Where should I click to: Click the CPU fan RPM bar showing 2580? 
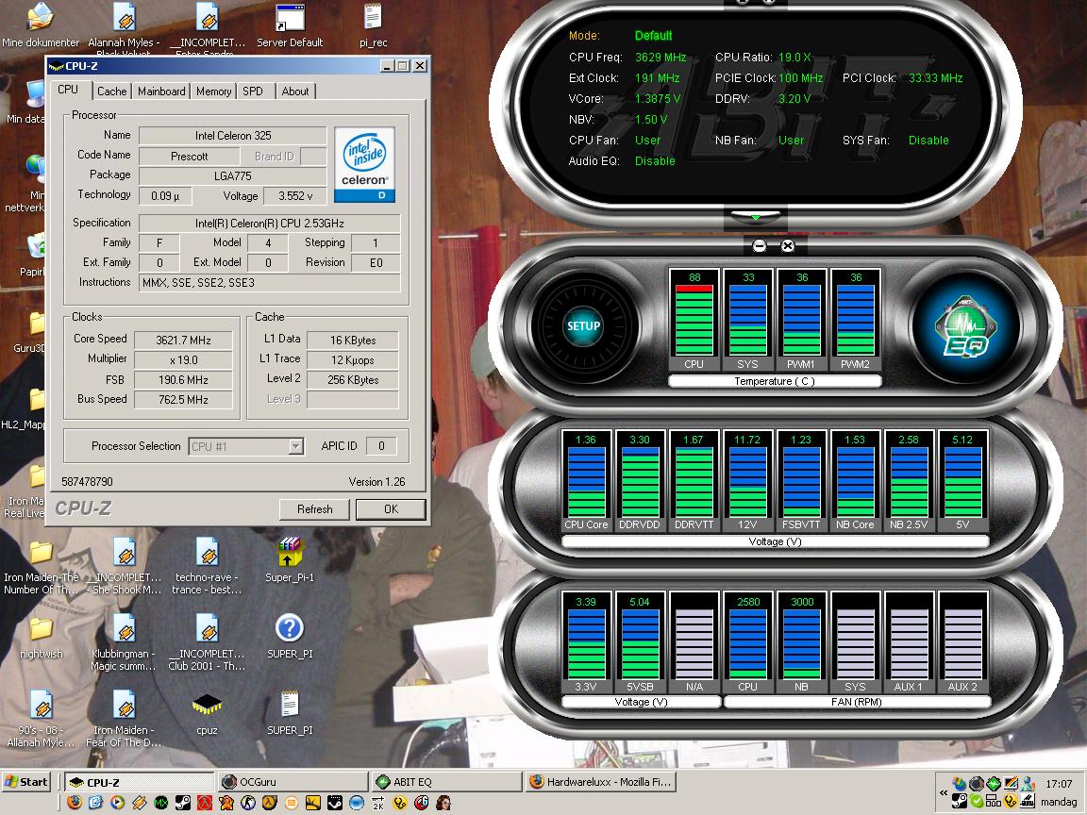pyautogui.click(x=748, y=642)
